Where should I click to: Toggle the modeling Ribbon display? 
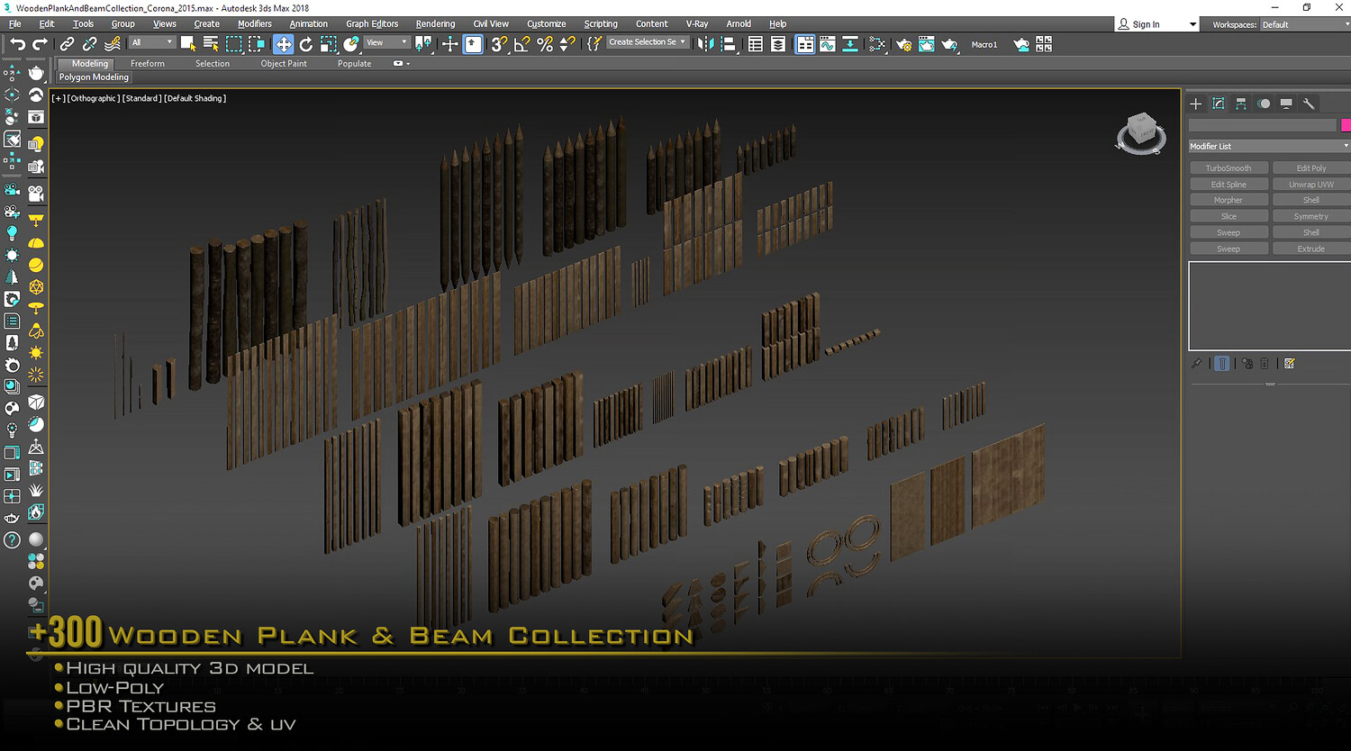click(805, 44)
